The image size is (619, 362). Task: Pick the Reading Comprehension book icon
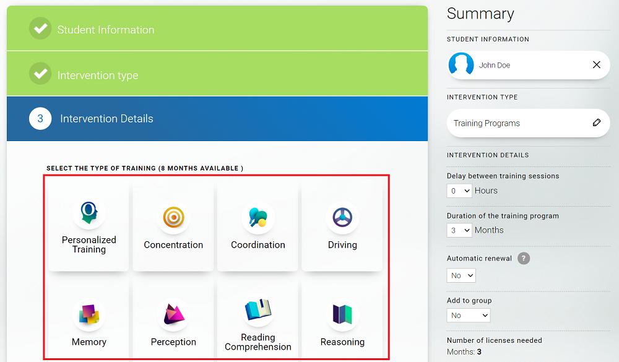tap(258, 311)
